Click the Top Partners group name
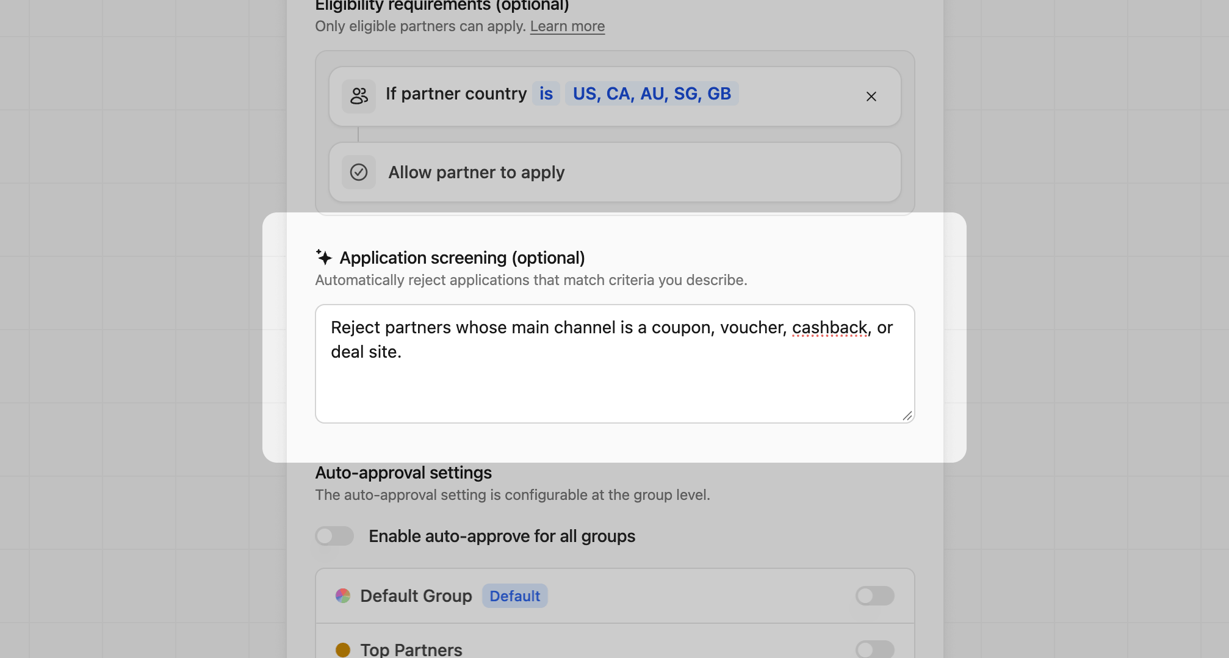This screenshot has width=1229, height=658. coord(411,649)
